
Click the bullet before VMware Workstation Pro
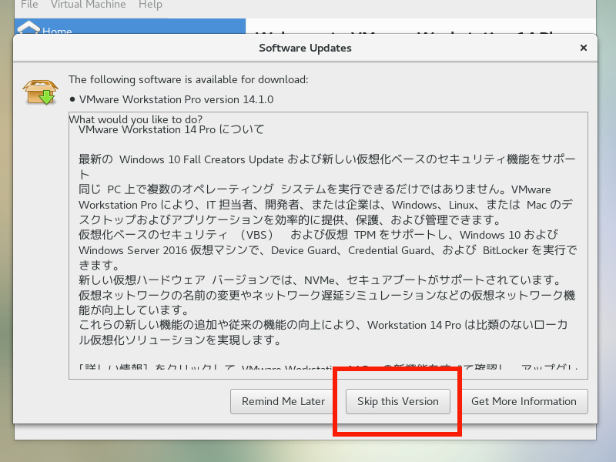tap(72, 99)
